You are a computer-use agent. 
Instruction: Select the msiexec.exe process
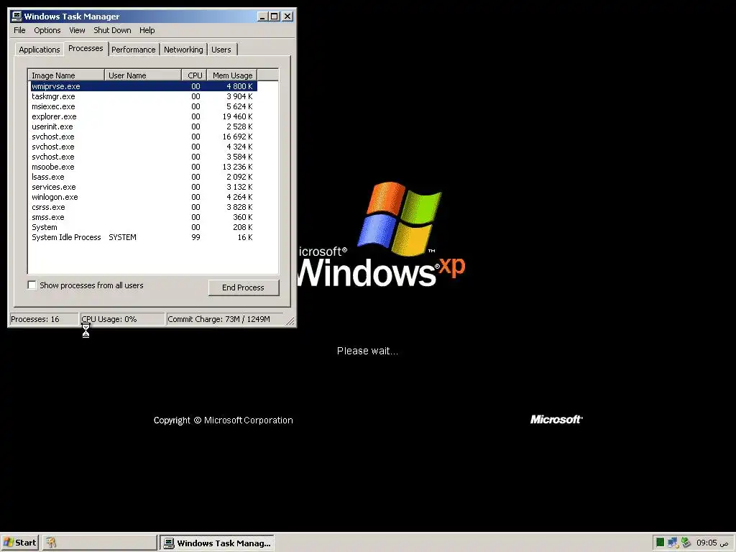pos(143,106)
